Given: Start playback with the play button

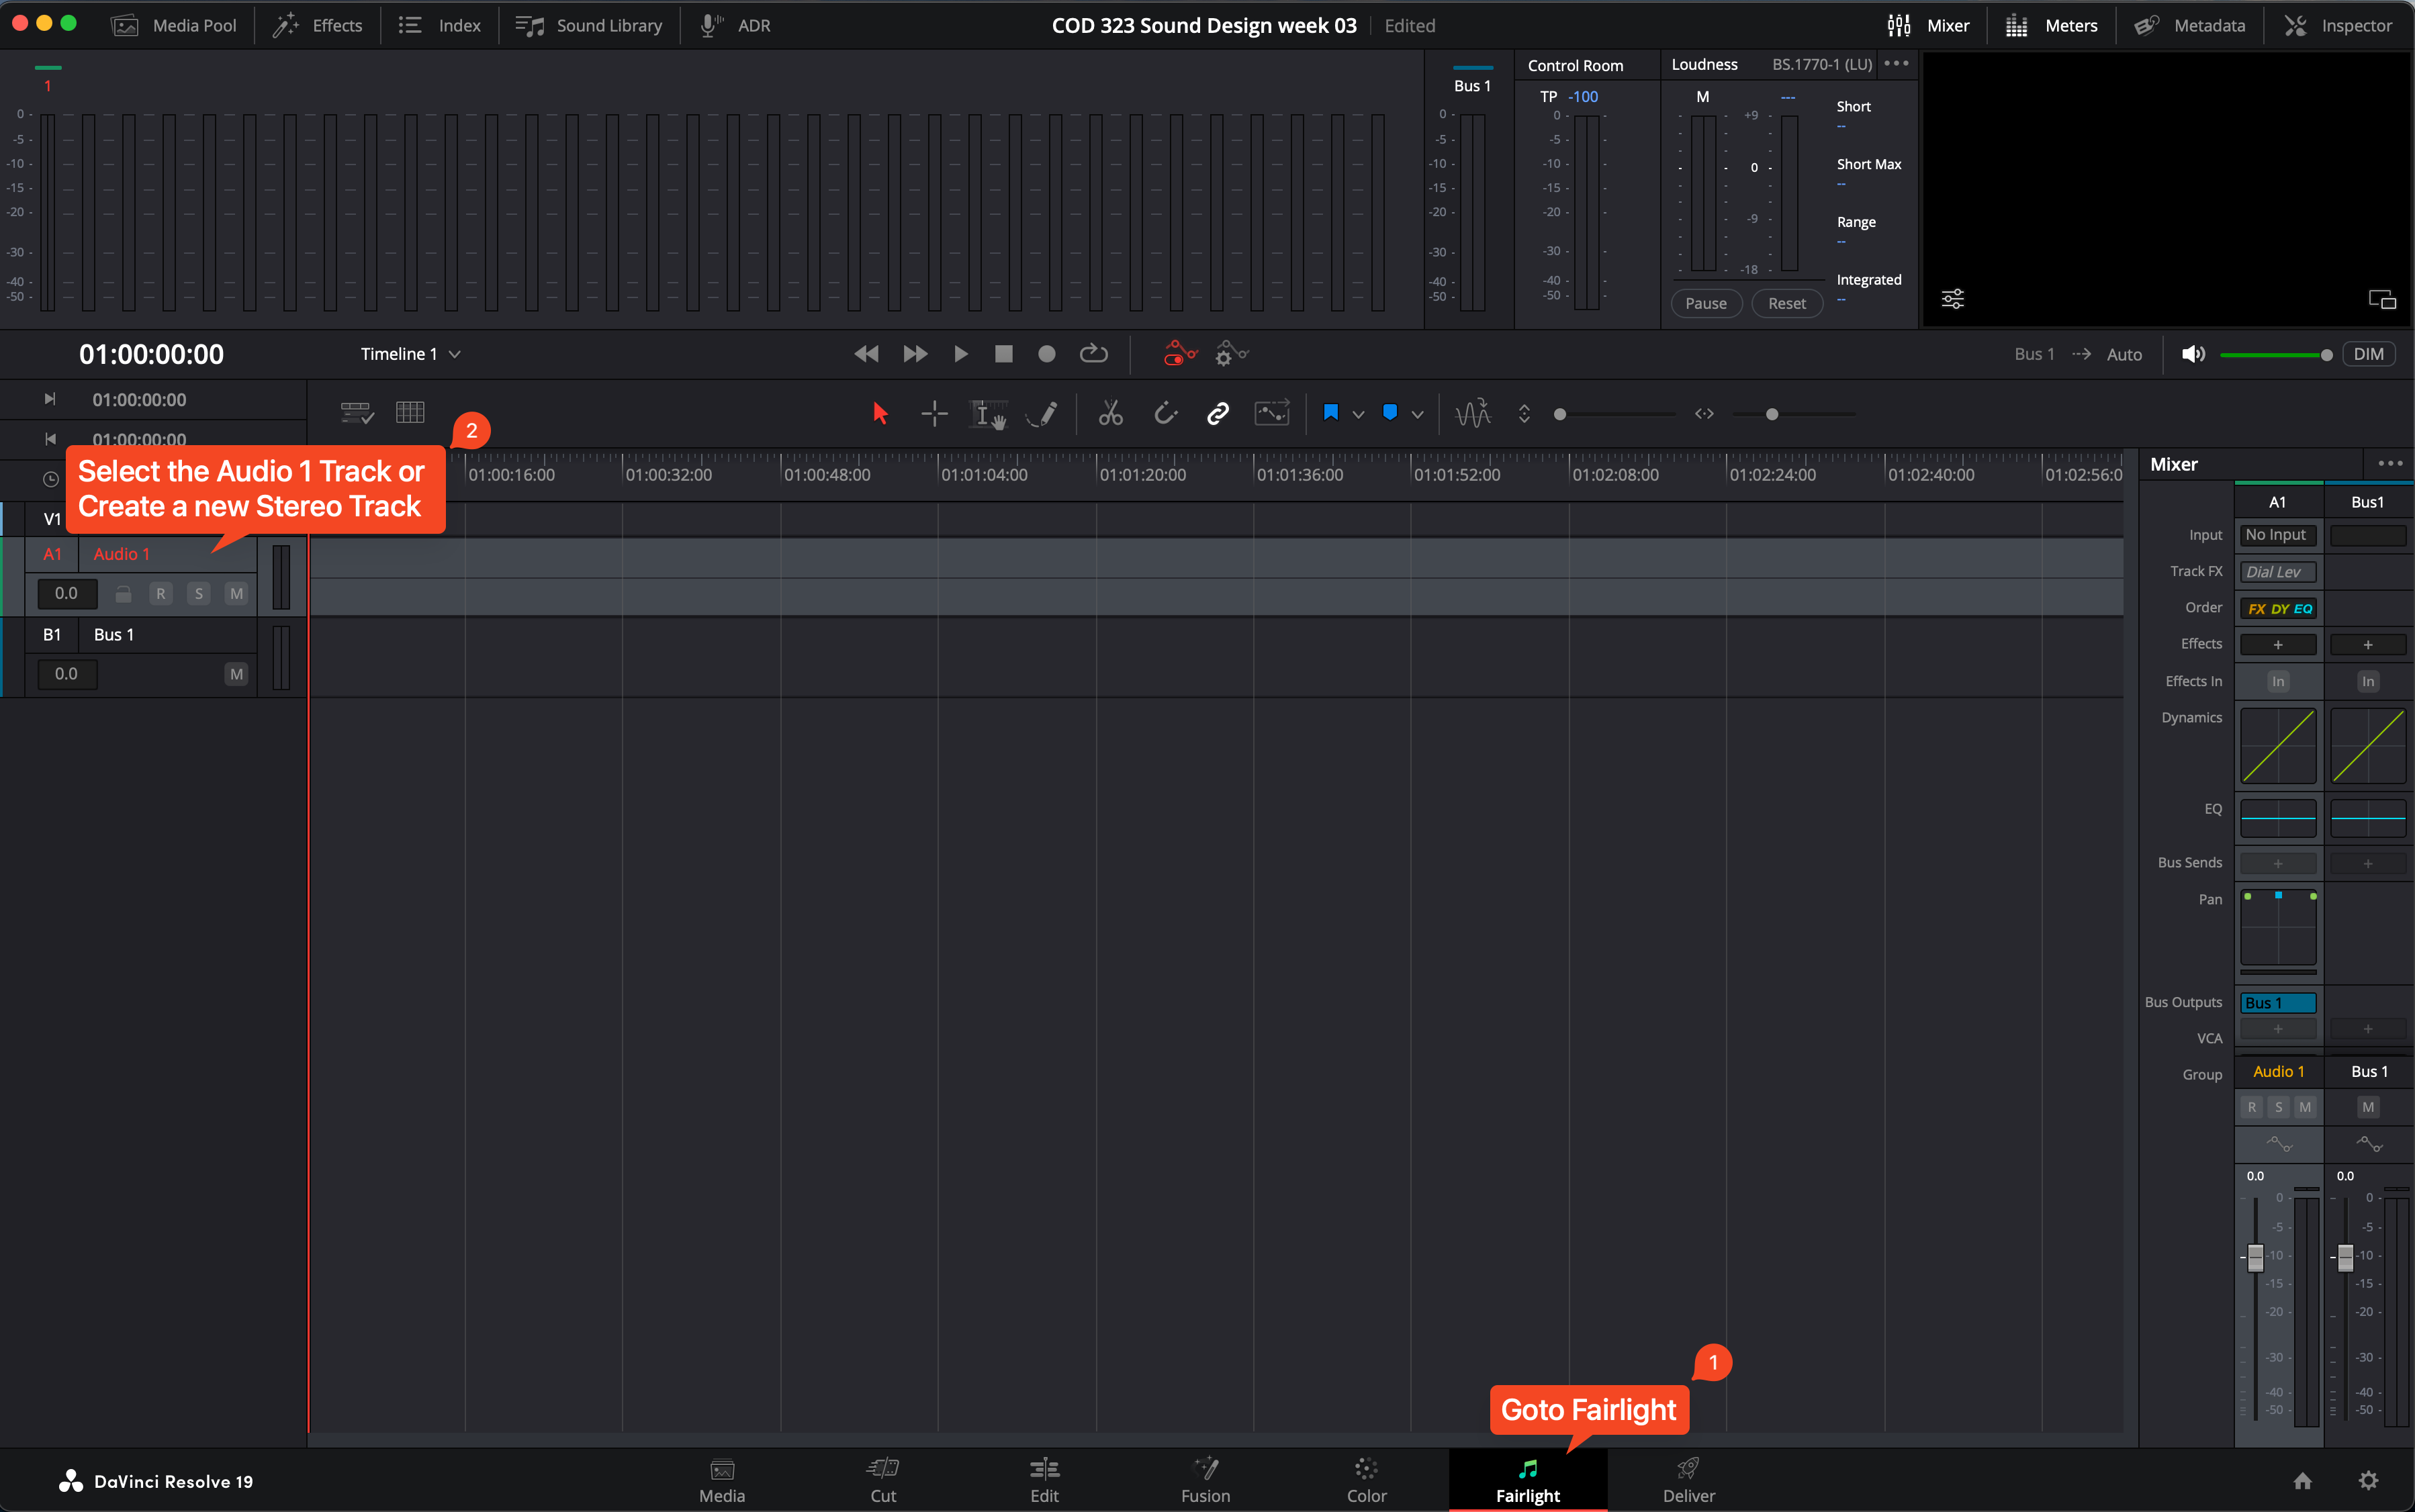Looking at the screenshot, I should pyautogui.click(x=961, y=354).
